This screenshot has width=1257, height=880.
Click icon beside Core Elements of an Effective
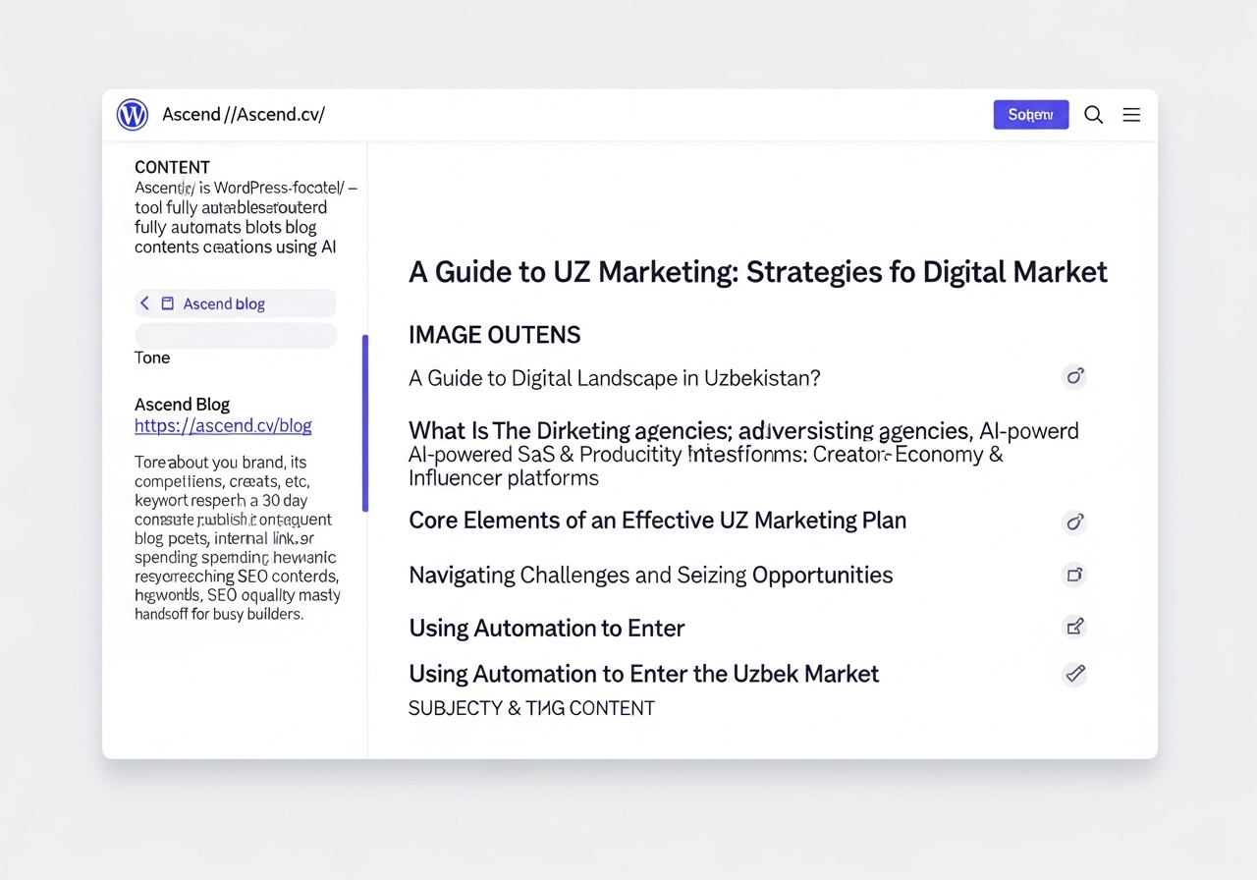1074,522
